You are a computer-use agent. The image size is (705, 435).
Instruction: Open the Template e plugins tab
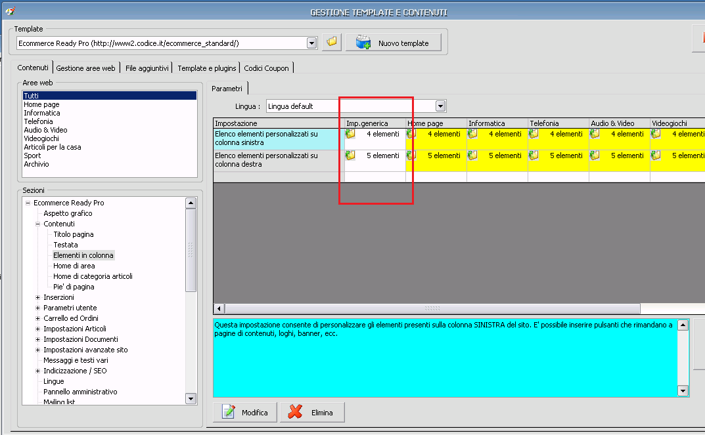[206, 68]
